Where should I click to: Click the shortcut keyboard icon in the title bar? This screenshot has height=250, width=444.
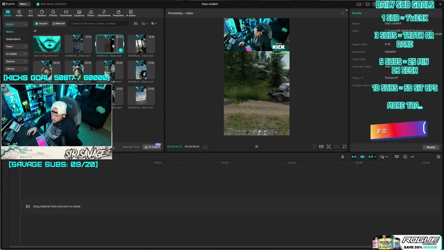tap(368, 4)
